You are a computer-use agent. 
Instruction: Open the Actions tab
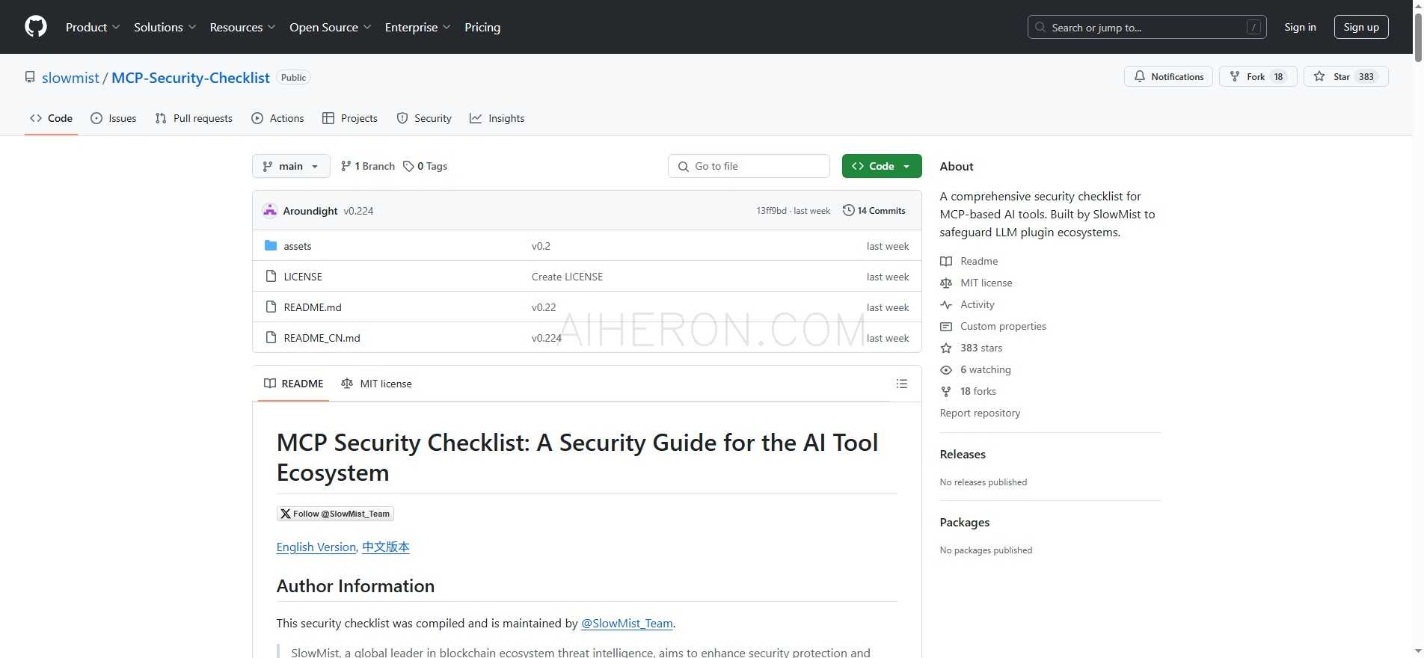click(x=277, y=118)
